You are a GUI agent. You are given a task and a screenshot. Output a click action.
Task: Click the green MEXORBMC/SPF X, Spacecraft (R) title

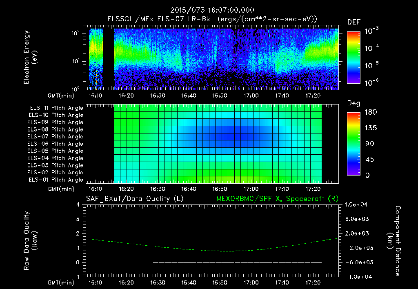pos(277,199)
